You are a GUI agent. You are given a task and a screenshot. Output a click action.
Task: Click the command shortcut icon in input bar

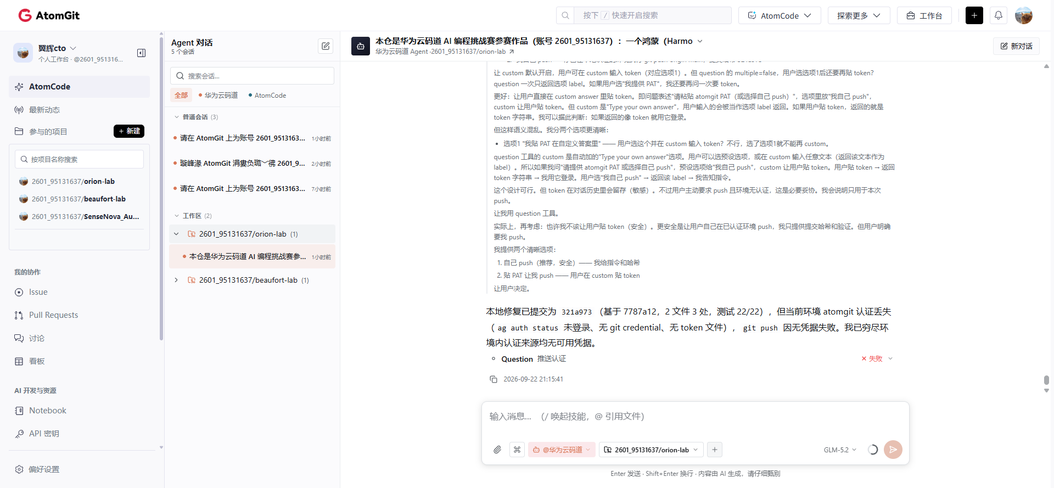point(517,450)
